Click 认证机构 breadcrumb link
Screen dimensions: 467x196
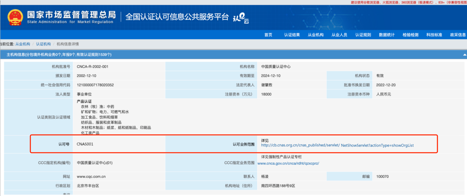point(43,44)
